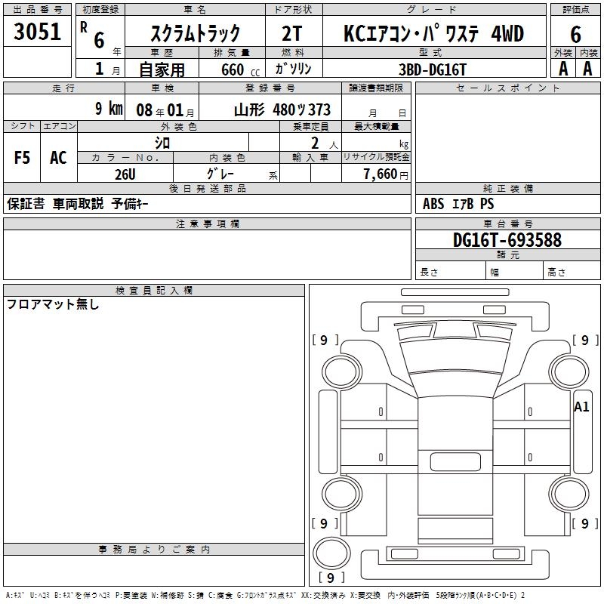Click the 検査員記入欄 header

[154, 291]
